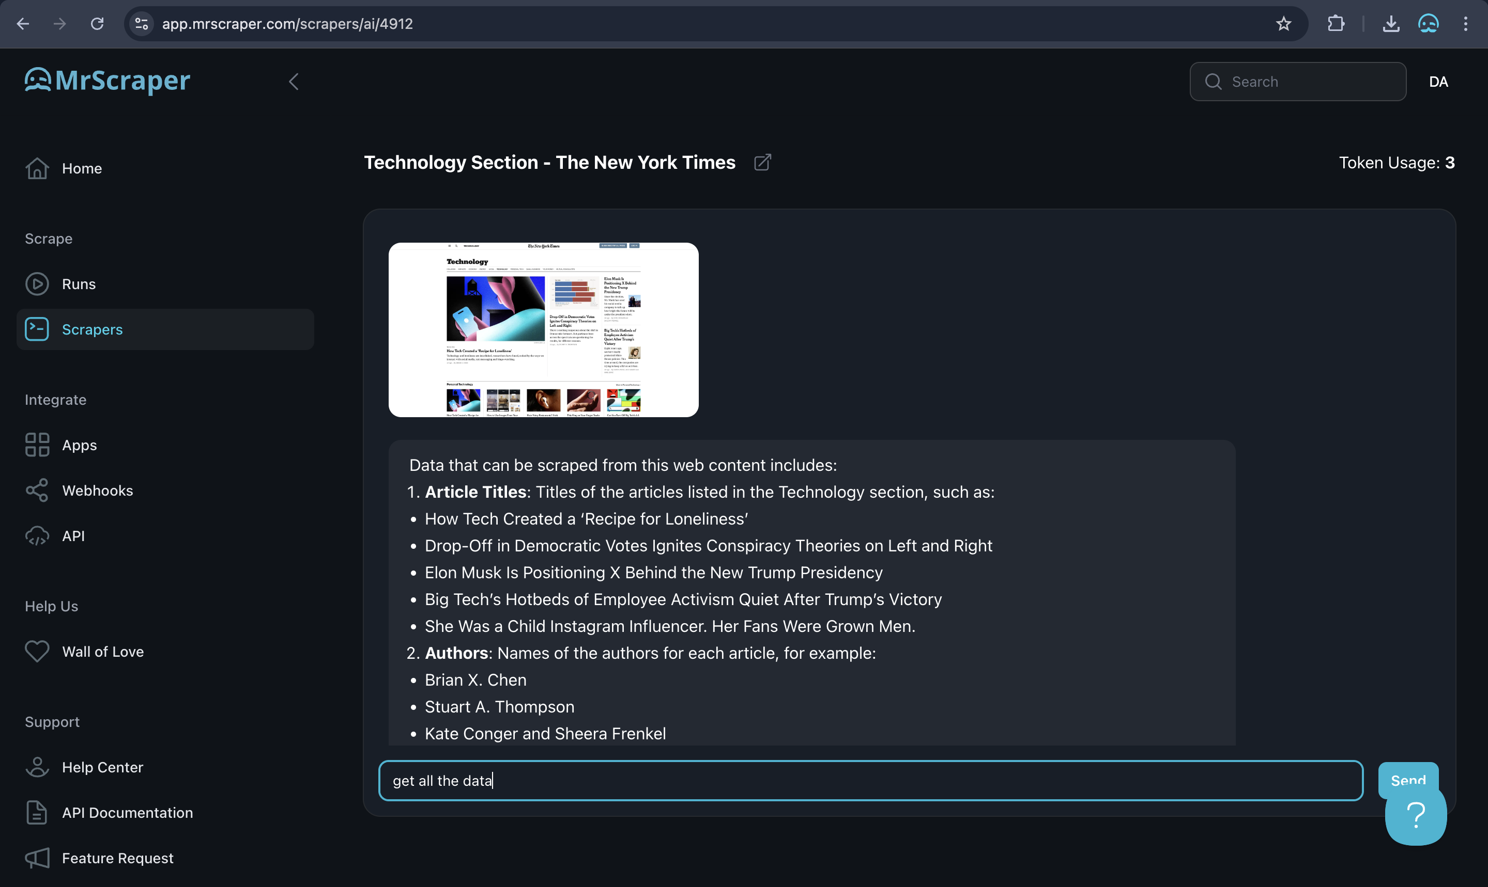1488x887 pixels.
Task: Click the Webhooks share icon
Action: pos(37,490)
